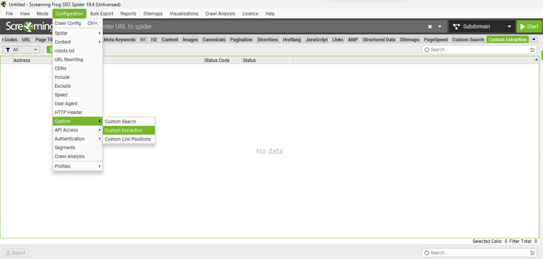The width and height of the screenshot is (543, 259).
Task: Click the highlighted Custom submenu entry
Action: (77, 122)
